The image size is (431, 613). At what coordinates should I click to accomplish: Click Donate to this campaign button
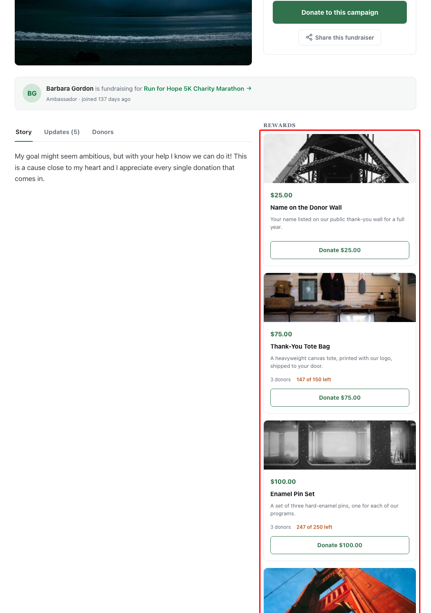pos(340,12)
